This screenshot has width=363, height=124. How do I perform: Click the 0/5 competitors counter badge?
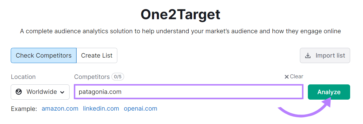click(118, 77)
